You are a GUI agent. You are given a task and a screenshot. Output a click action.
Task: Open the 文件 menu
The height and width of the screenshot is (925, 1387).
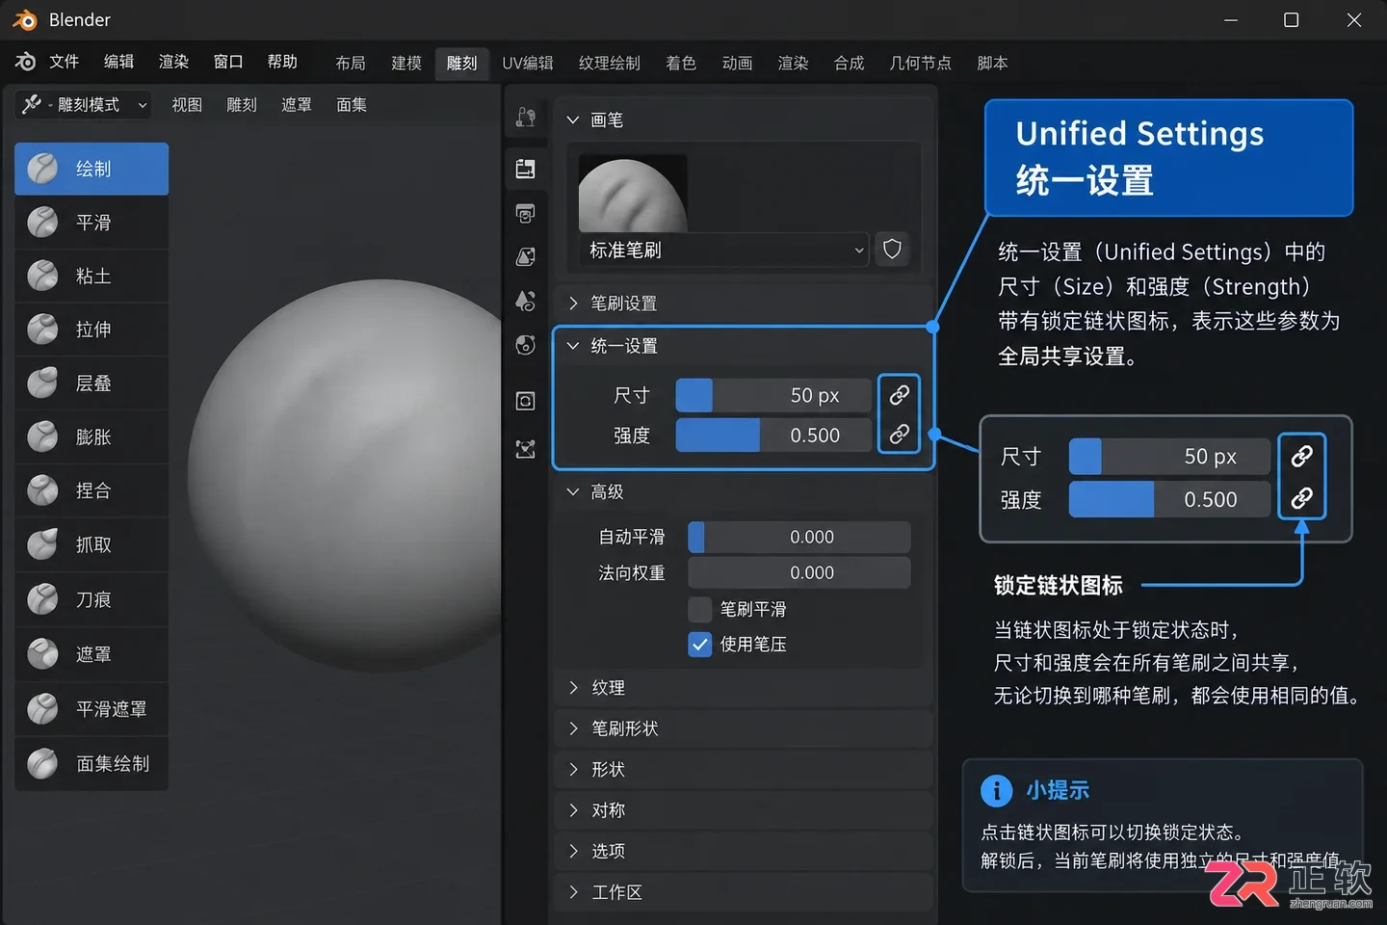(65, 62)
